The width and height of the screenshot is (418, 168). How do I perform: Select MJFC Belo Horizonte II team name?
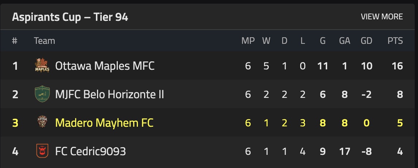click(x=109, y=95)
